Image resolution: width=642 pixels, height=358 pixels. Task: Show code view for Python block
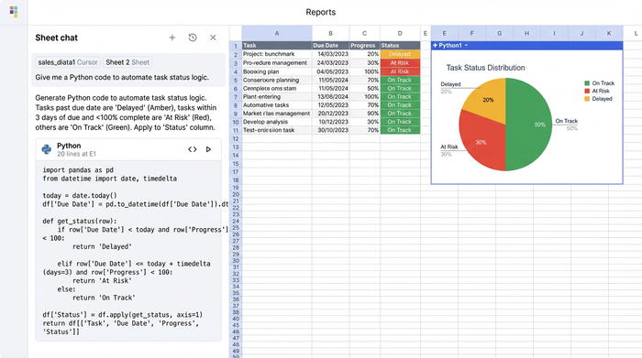(x=193, y=149)
